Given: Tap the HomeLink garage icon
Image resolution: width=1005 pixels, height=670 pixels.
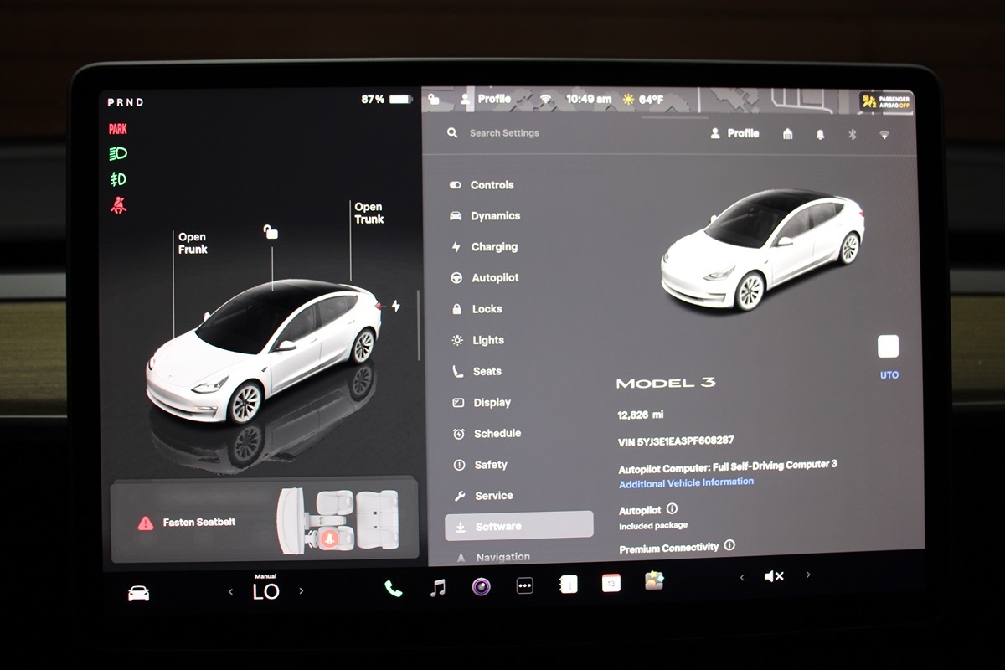Looking at the screenshot, I should pyautogui.click(x=787, y=134).
